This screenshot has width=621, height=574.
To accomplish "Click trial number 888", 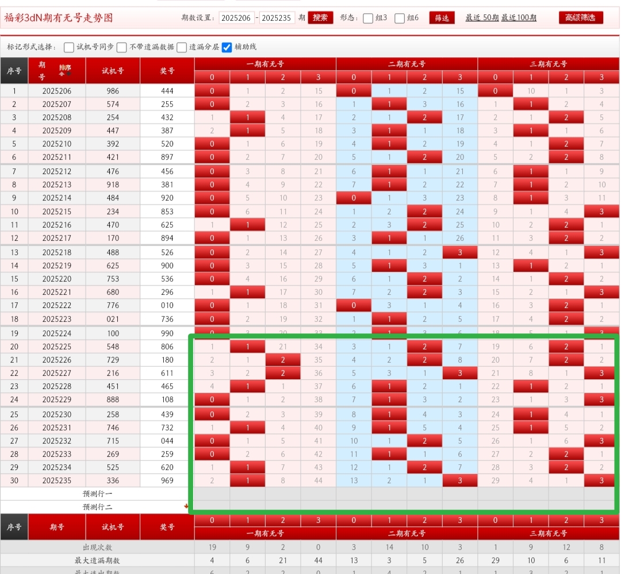I will point(113,399).
